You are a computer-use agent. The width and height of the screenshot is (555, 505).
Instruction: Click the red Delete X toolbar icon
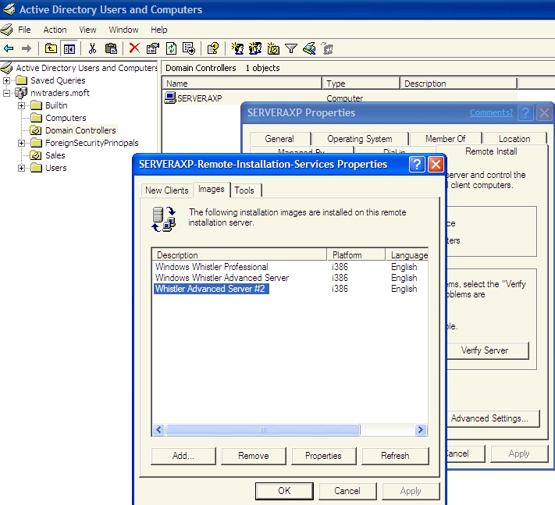point(134,48)
